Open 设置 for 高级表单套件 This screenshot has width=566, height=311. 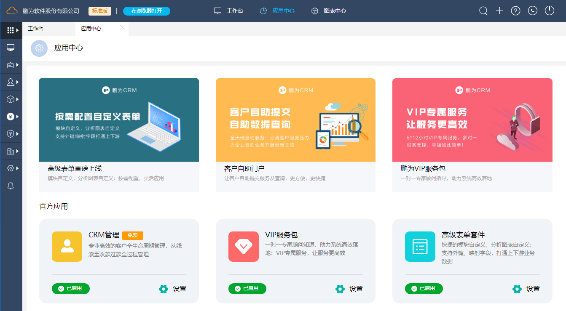526,289
